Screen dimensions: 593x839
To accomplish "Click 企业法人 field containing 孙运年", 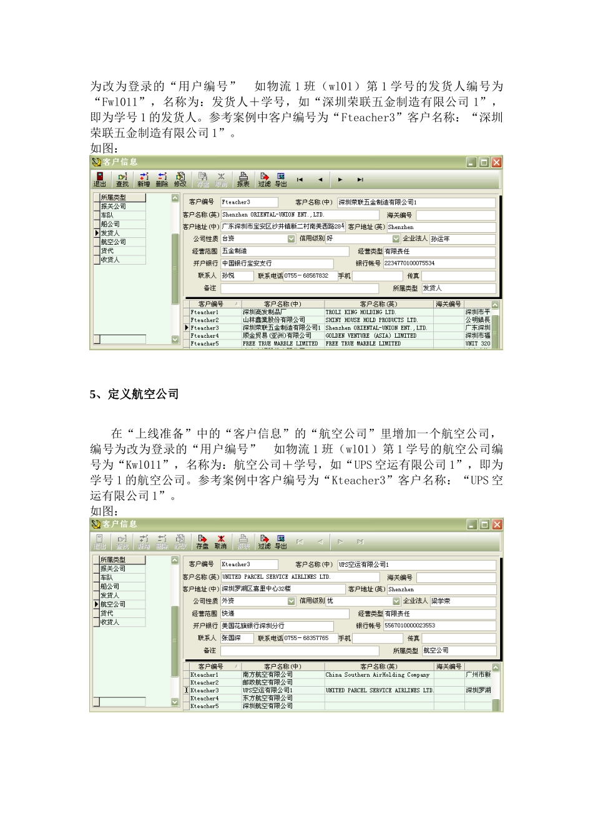I will [x=463, y=239].
